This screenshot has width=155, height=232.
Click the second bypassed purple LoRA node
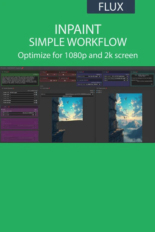20,124
